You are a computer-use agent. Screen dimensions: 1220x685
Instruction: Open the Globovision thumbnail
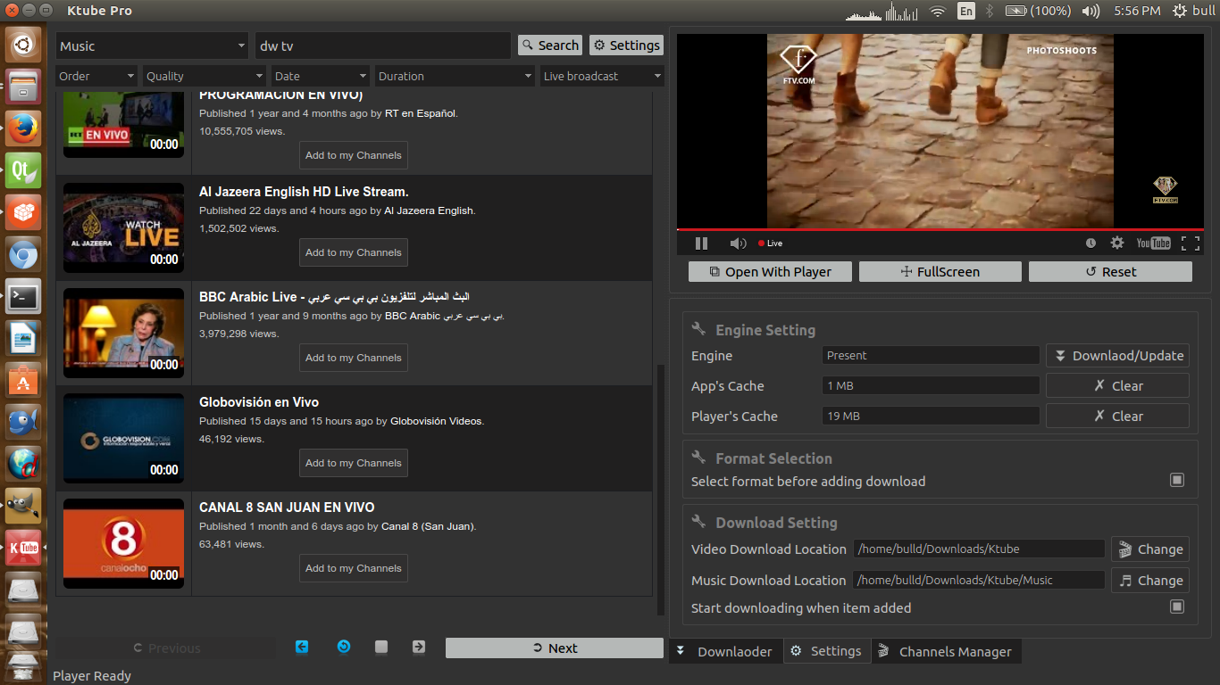click(123, 438)
